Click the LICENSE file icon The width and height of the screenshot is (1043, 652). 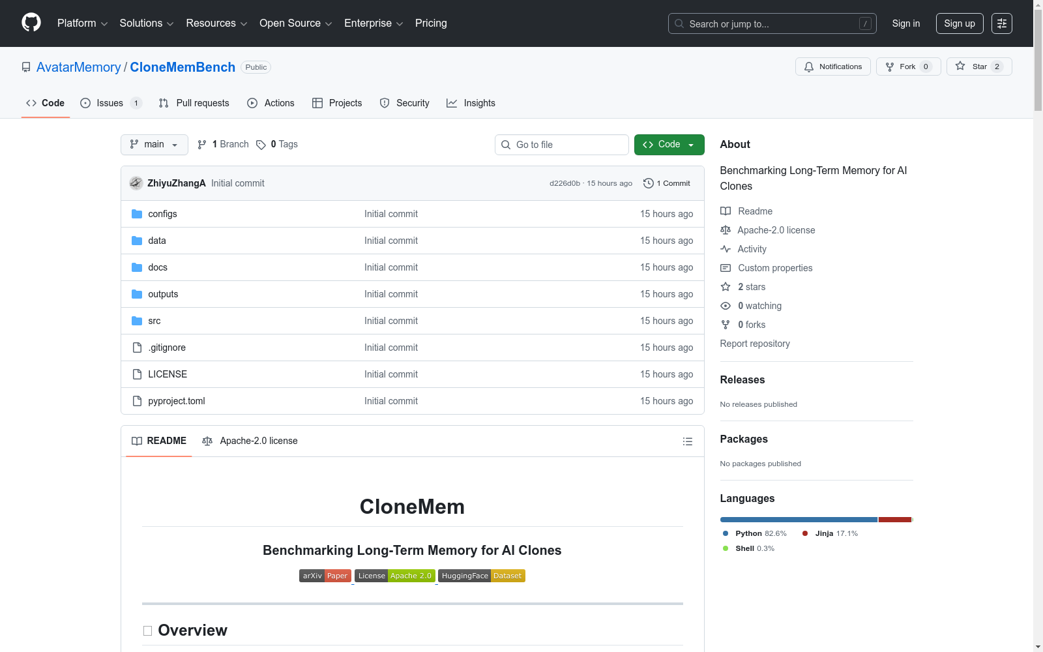137,374
